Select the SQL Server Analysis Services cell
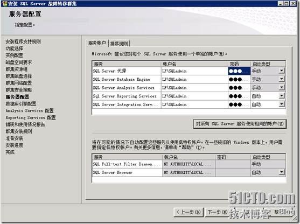The width and height of the screenshot is (300, 224). click(x=127, y=88)
